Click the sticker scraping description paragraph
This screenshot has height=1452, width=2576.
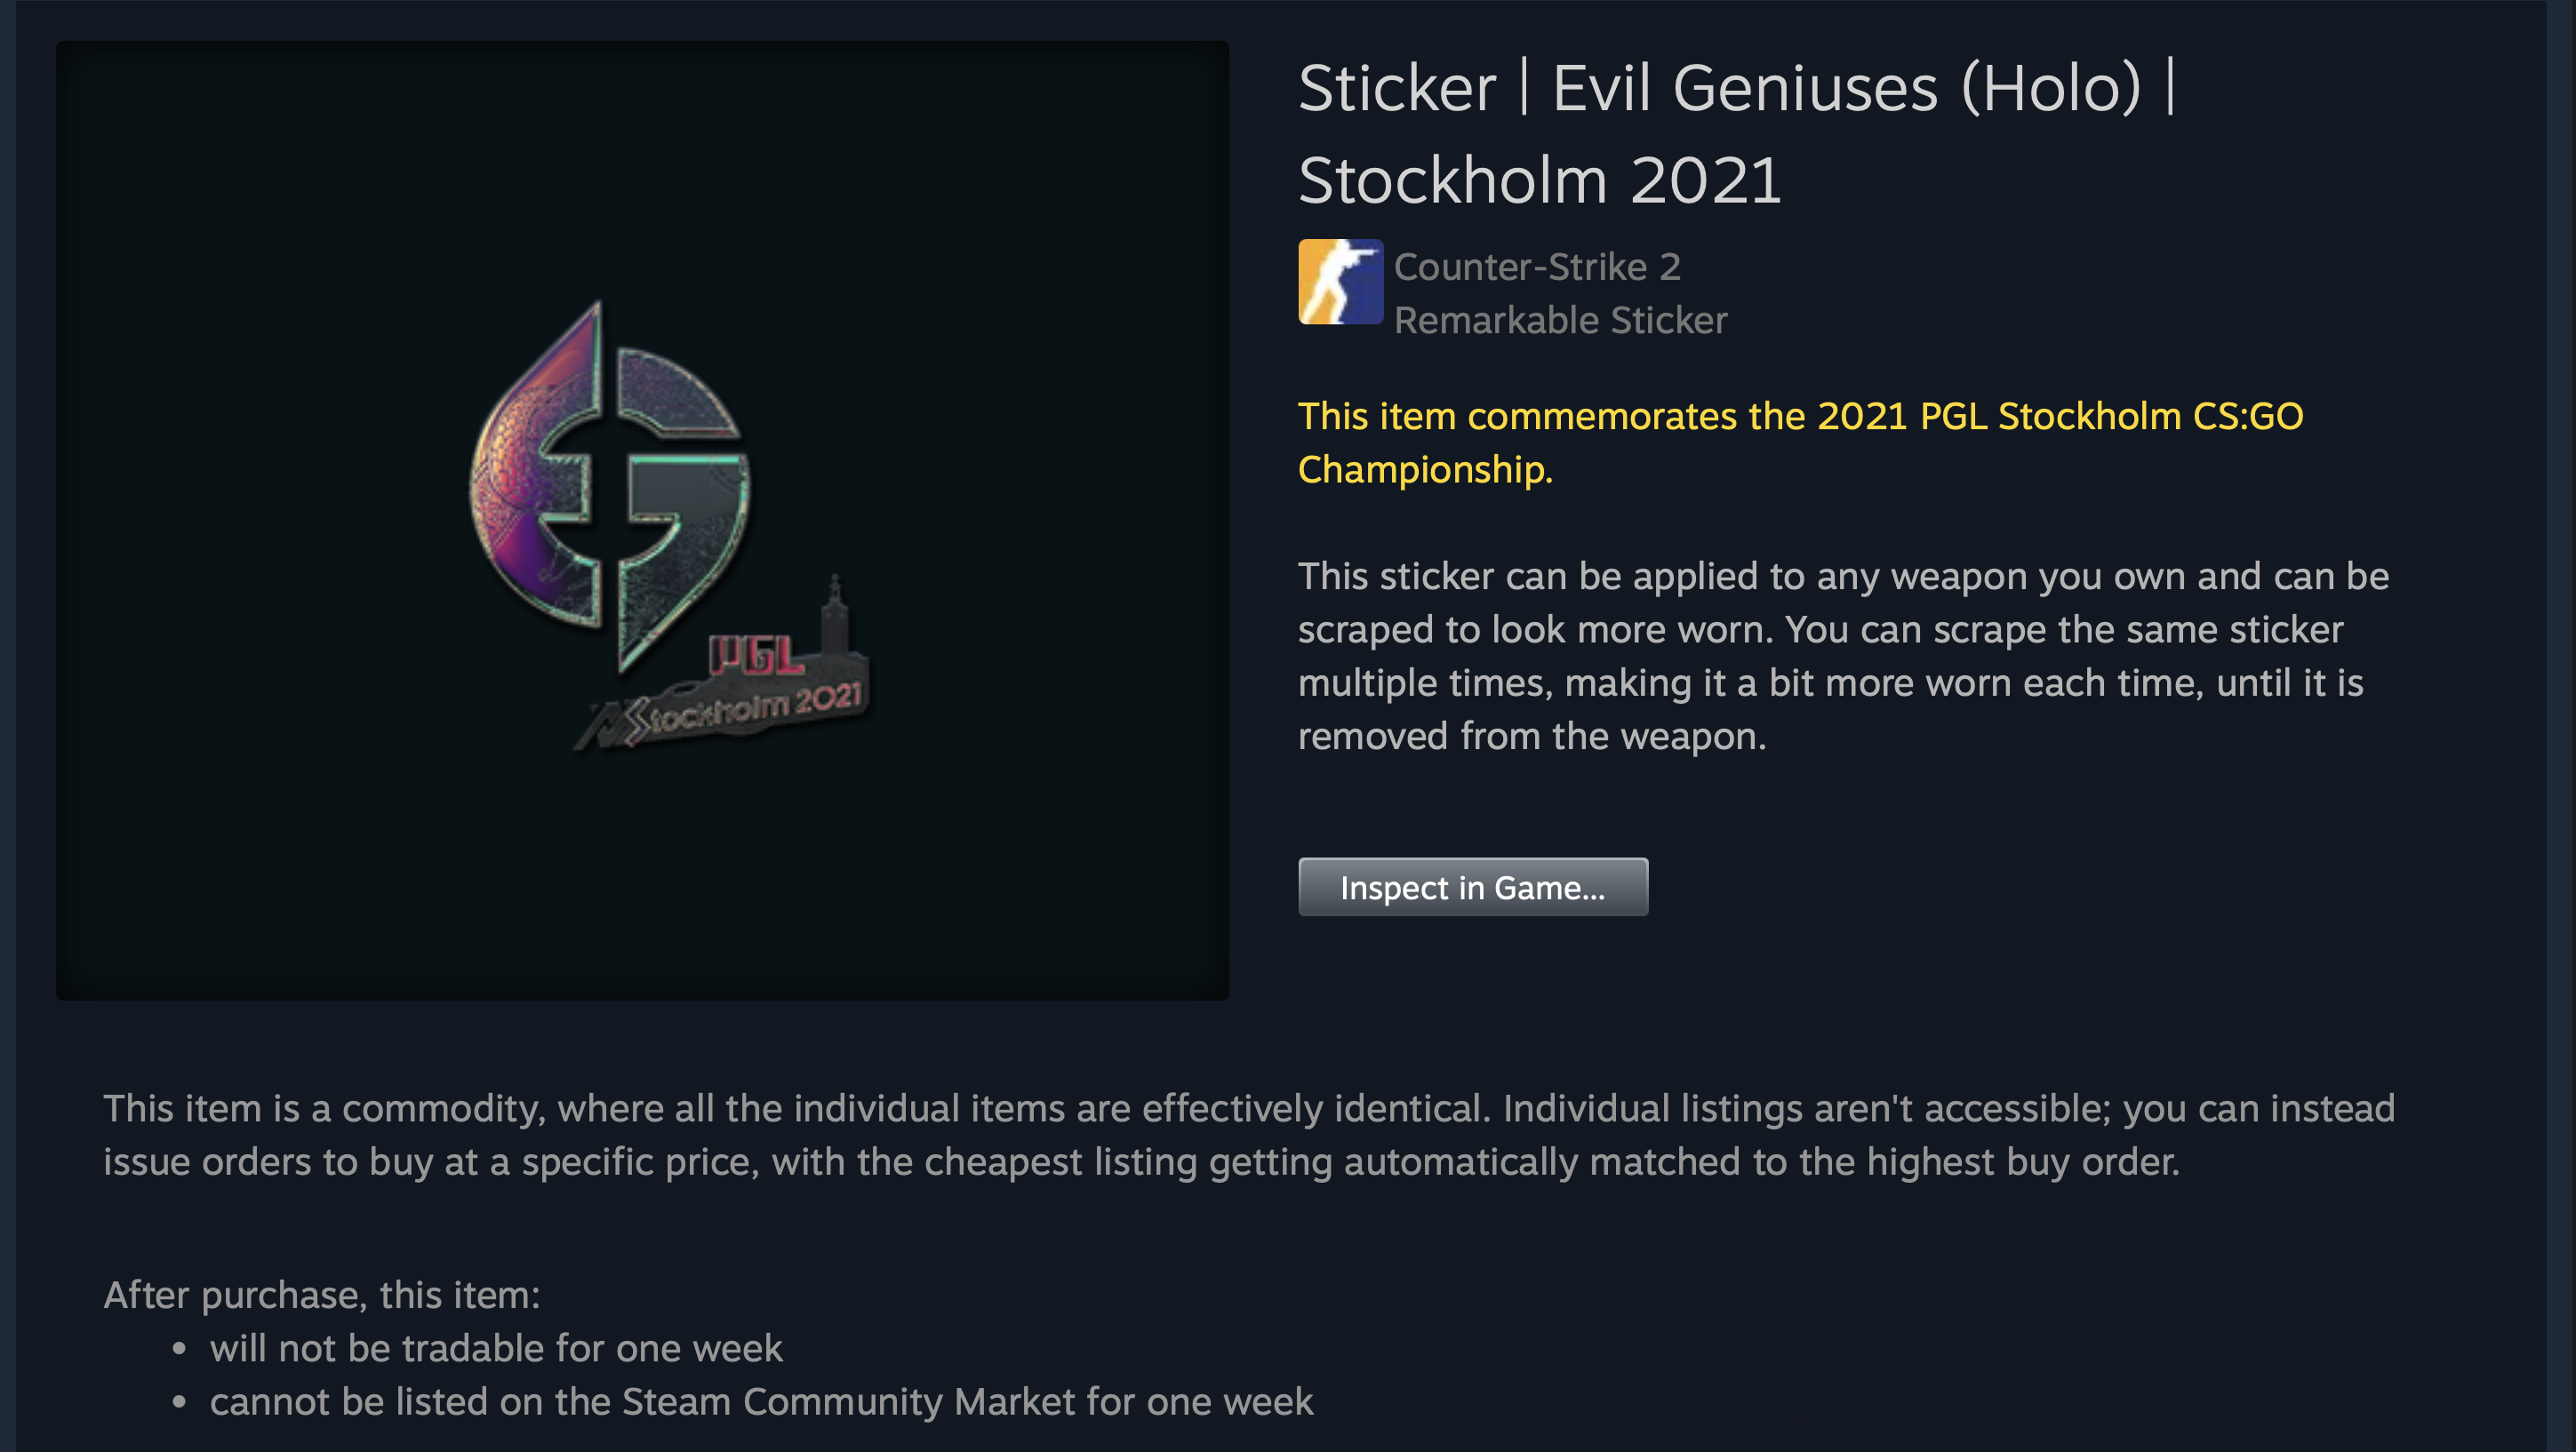1842,656
